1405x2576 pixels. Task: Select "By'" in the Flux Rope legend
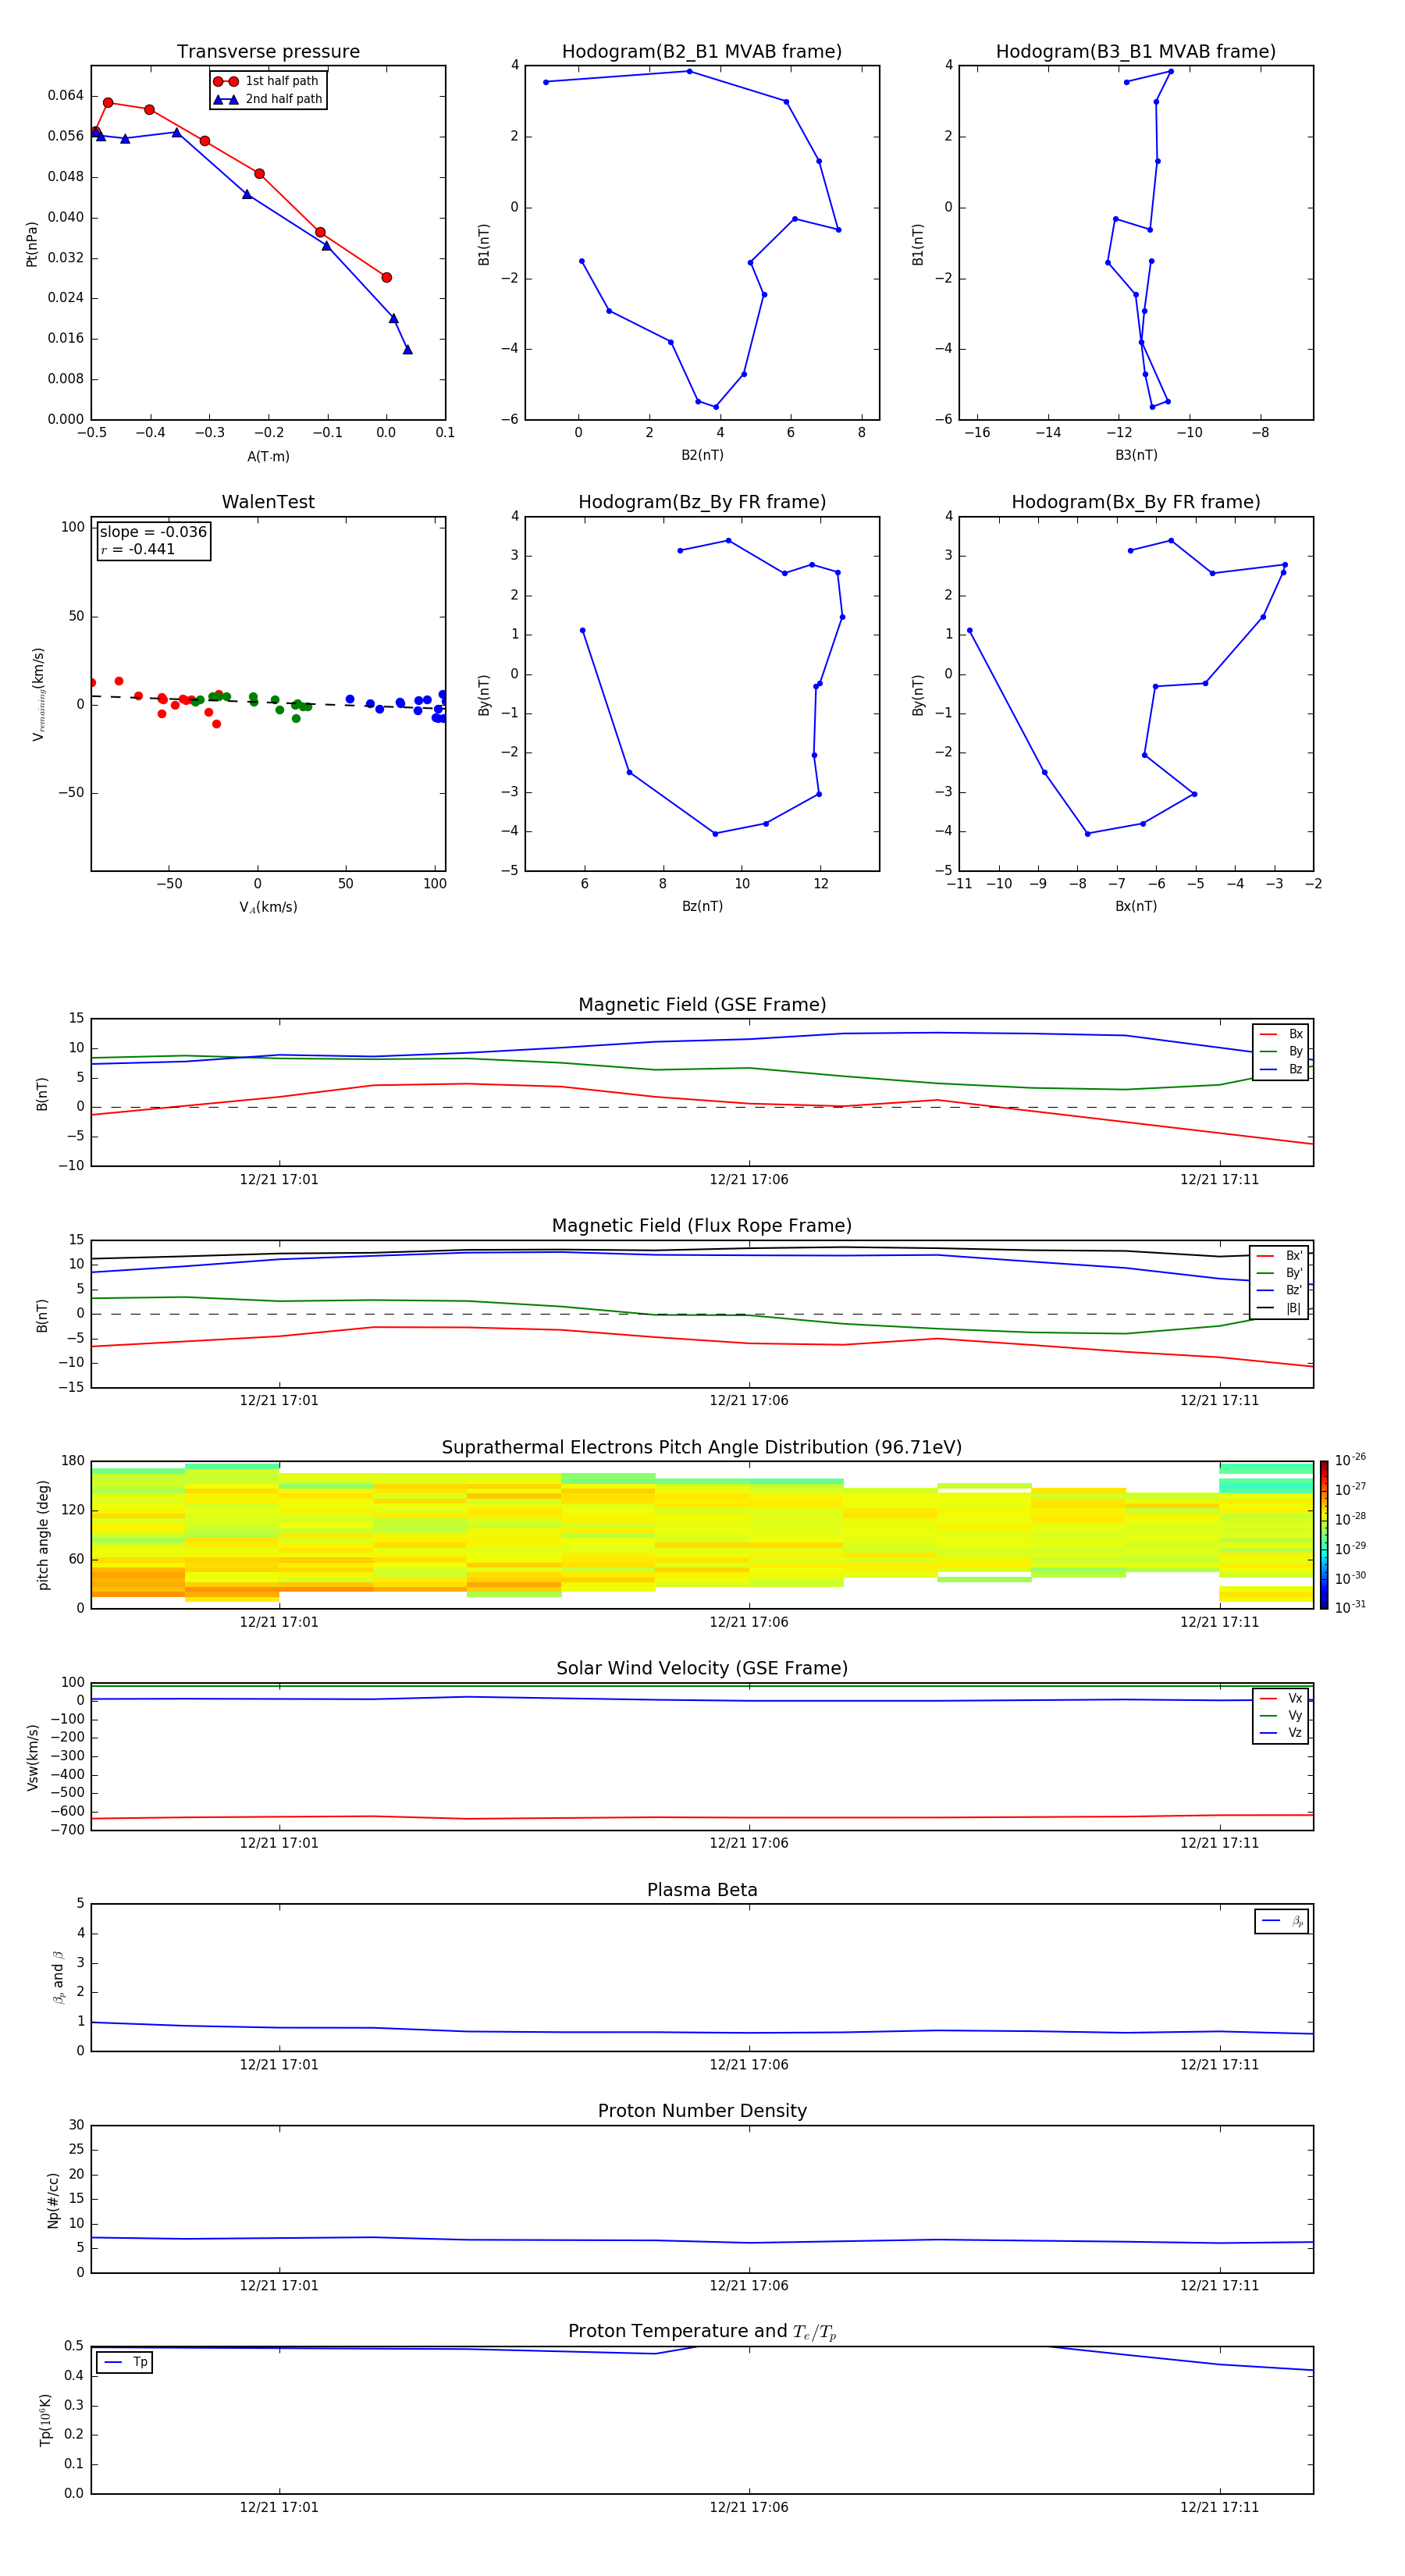tap(1281, 1273)
